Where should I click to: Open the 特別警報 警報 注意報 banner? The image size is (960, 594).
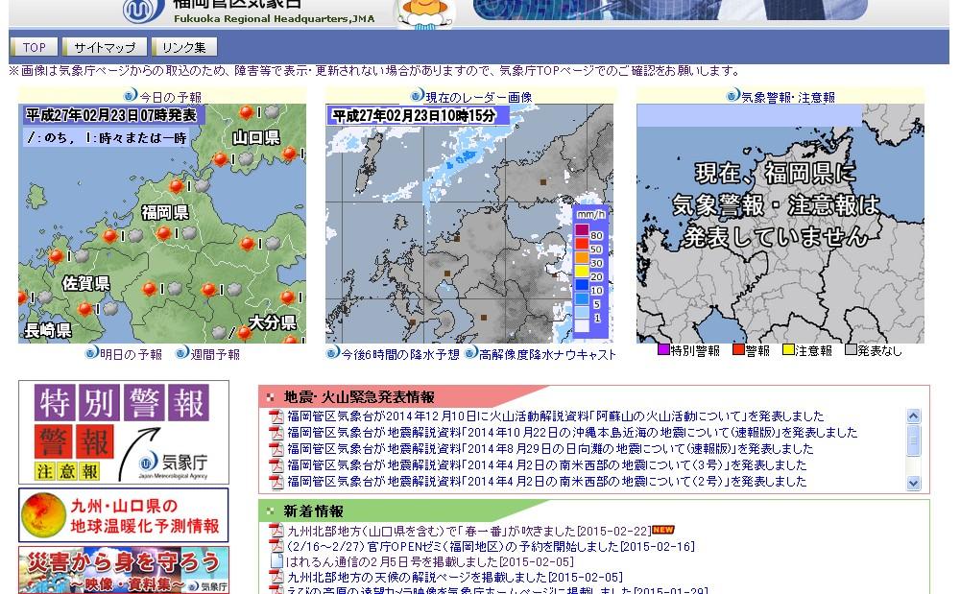tap(124, 432)
